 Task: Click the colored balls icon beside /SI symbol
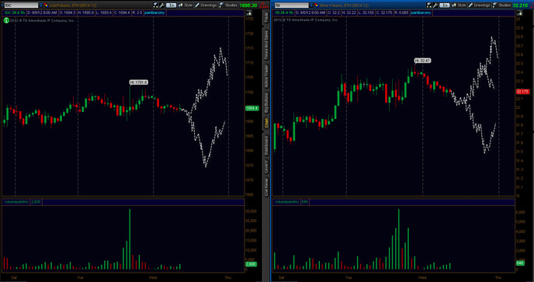coord(317,5)
